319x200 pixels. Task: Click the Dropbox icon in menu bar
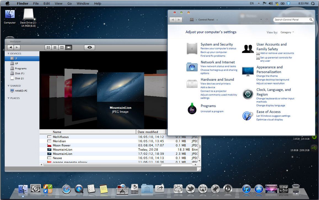[288, 3]
